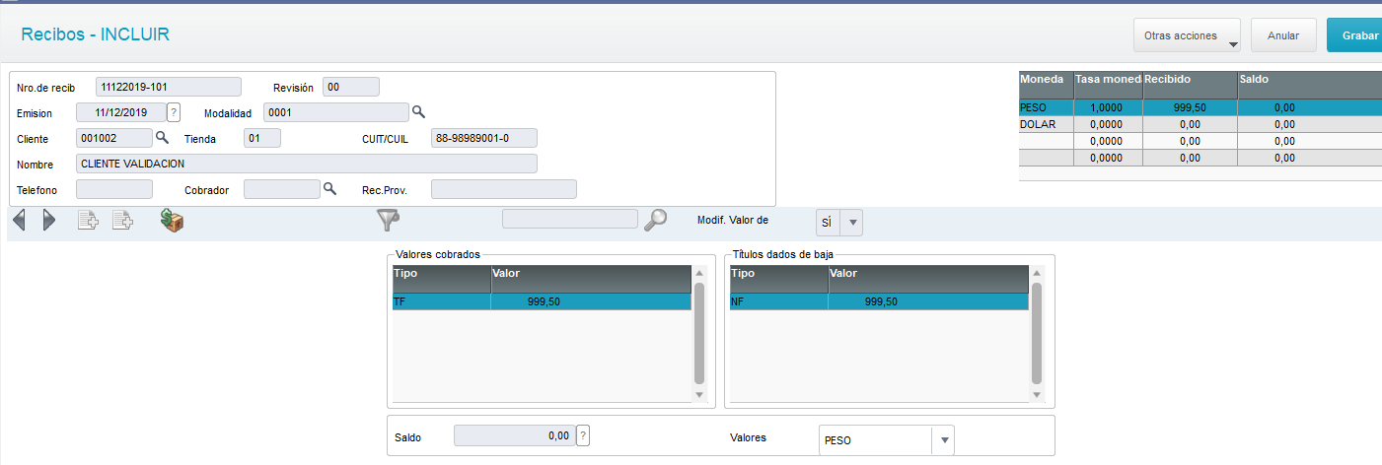Click the large magnifier search icon
This screenshot has height=465, width=1382.
(x=655, y=221)
